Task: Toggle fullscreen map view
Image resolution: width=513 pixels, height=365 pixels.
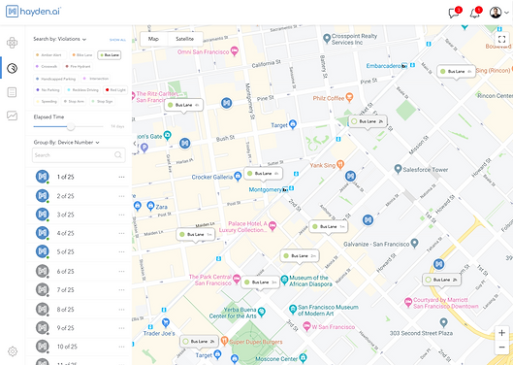Action: [501, 40]
